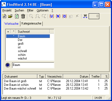The image size is (112, 101).
Task: Open project using the folder icon
Action: [x=10, y=16]
